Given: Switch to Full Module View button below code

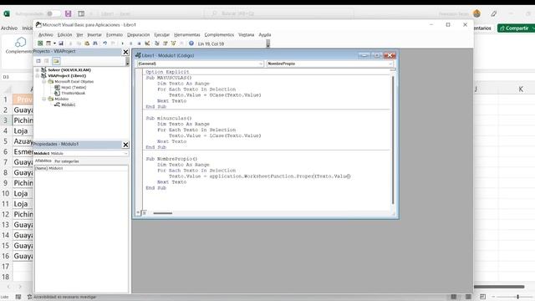Looking at the screenshot, I should click(144, 212).
